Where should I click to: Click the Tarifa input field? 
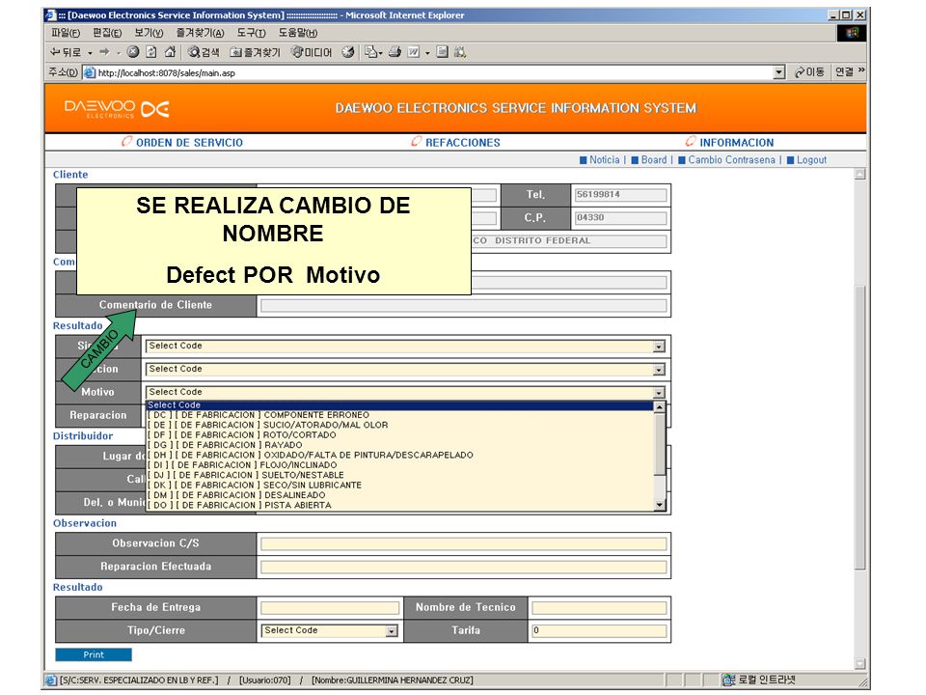click(x=599, y=631)
